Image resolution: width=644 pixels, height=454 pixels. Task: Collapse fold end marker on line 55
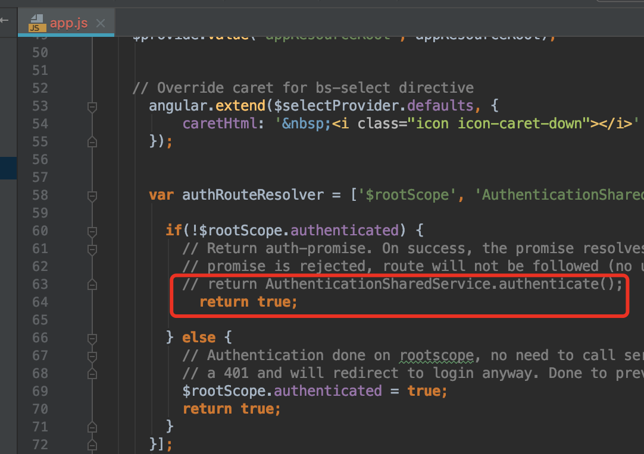92,142
